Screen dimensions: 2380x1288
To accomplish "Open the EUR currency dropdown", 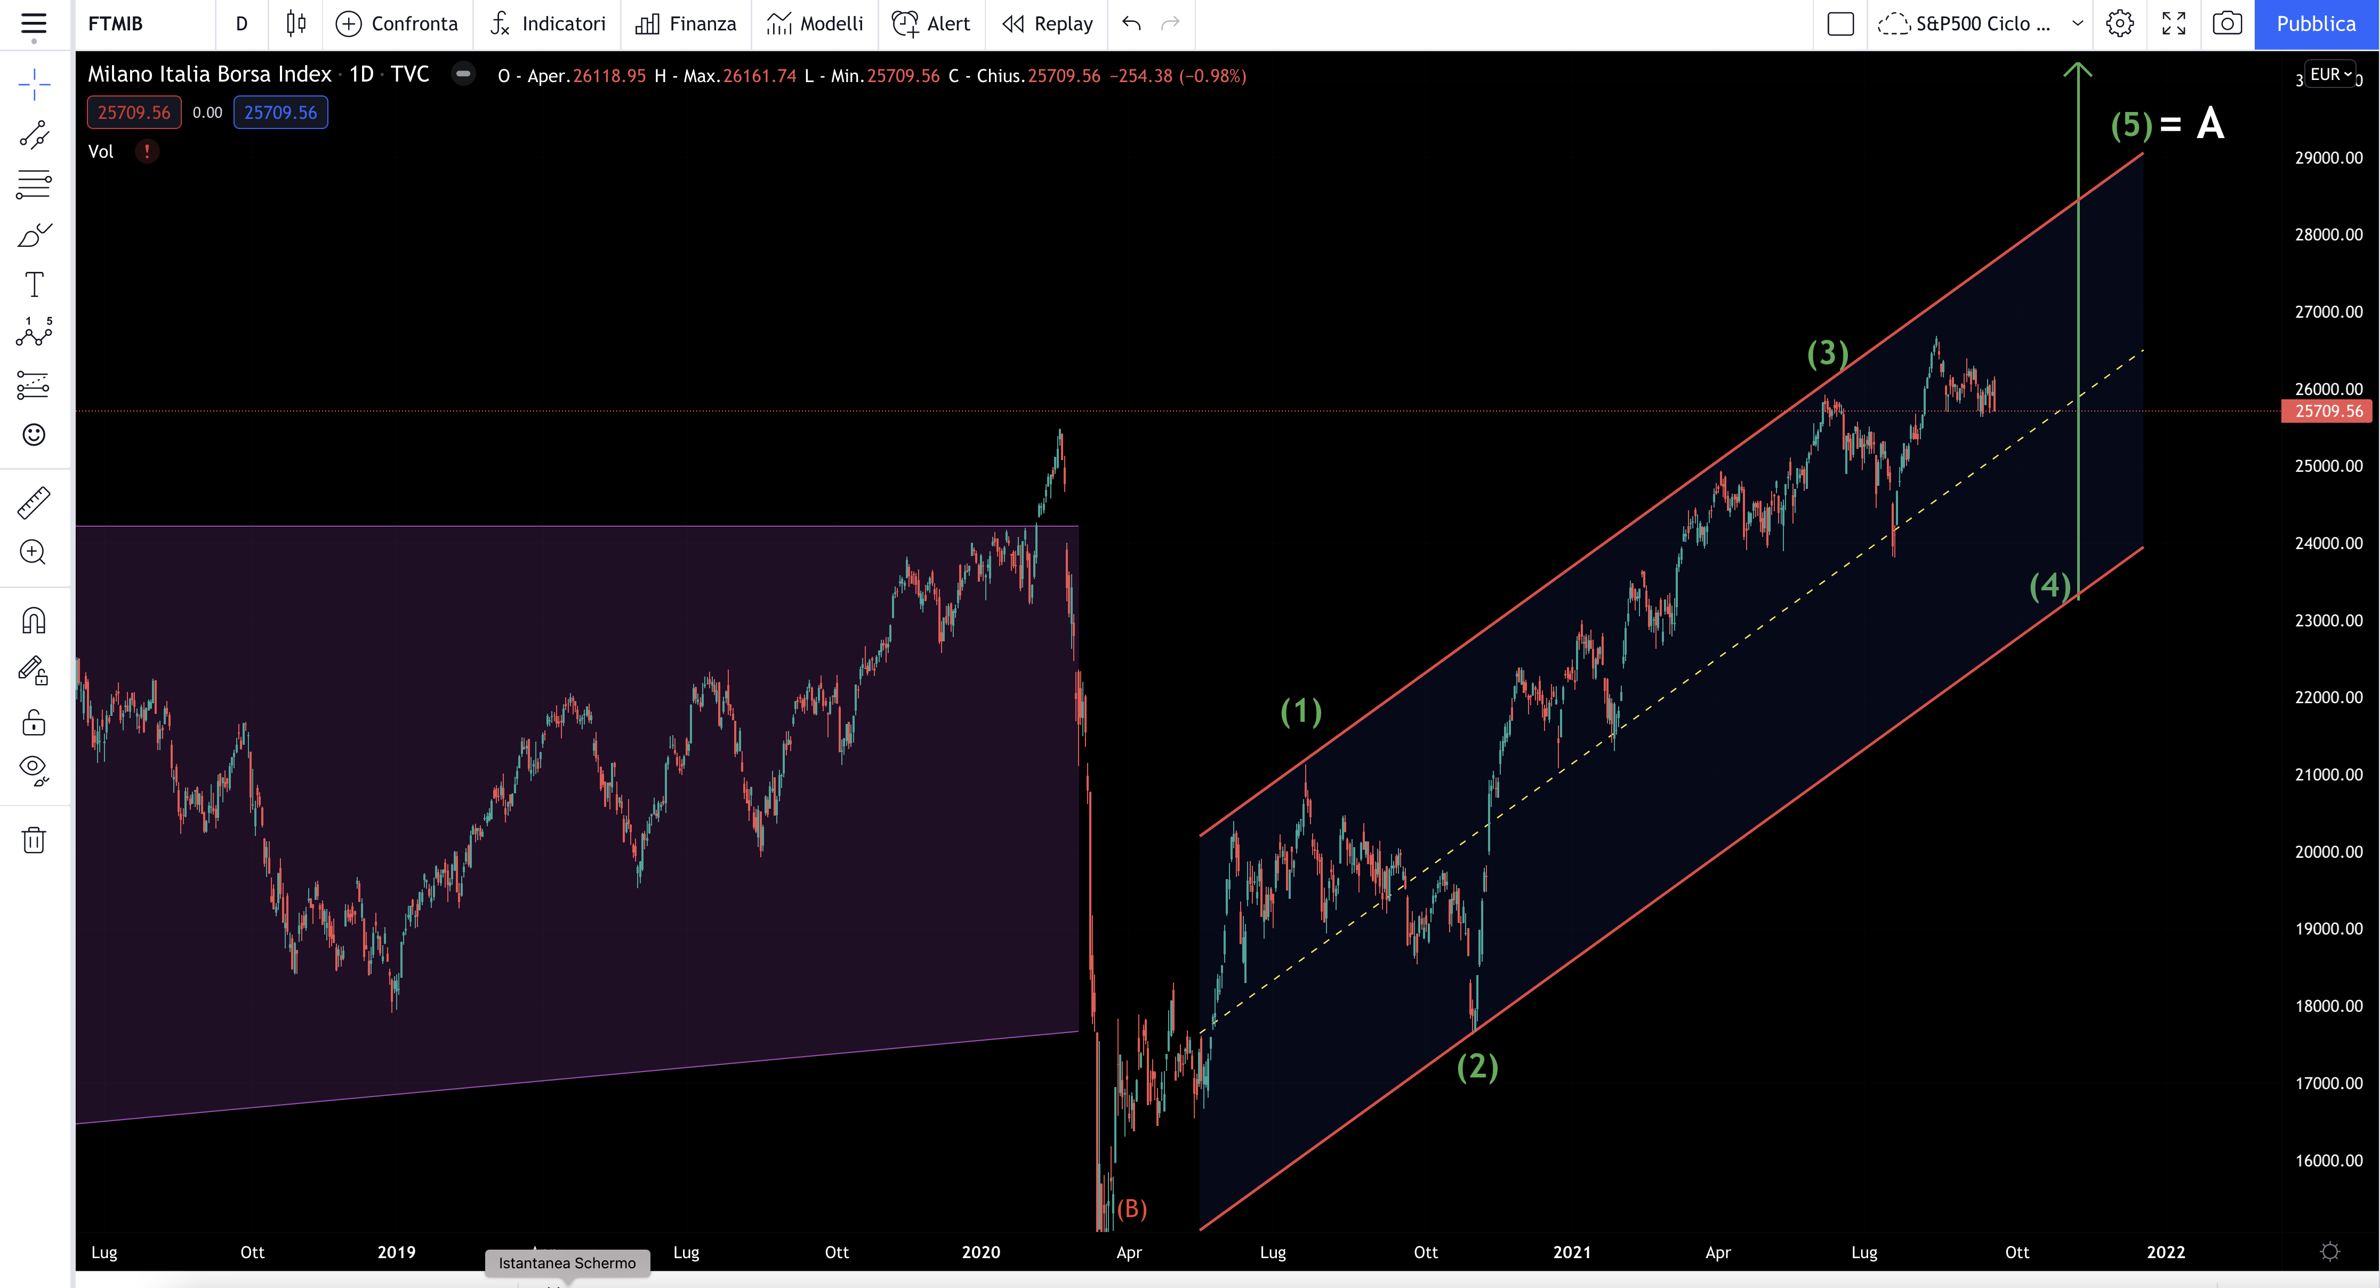I will 2330,75.
